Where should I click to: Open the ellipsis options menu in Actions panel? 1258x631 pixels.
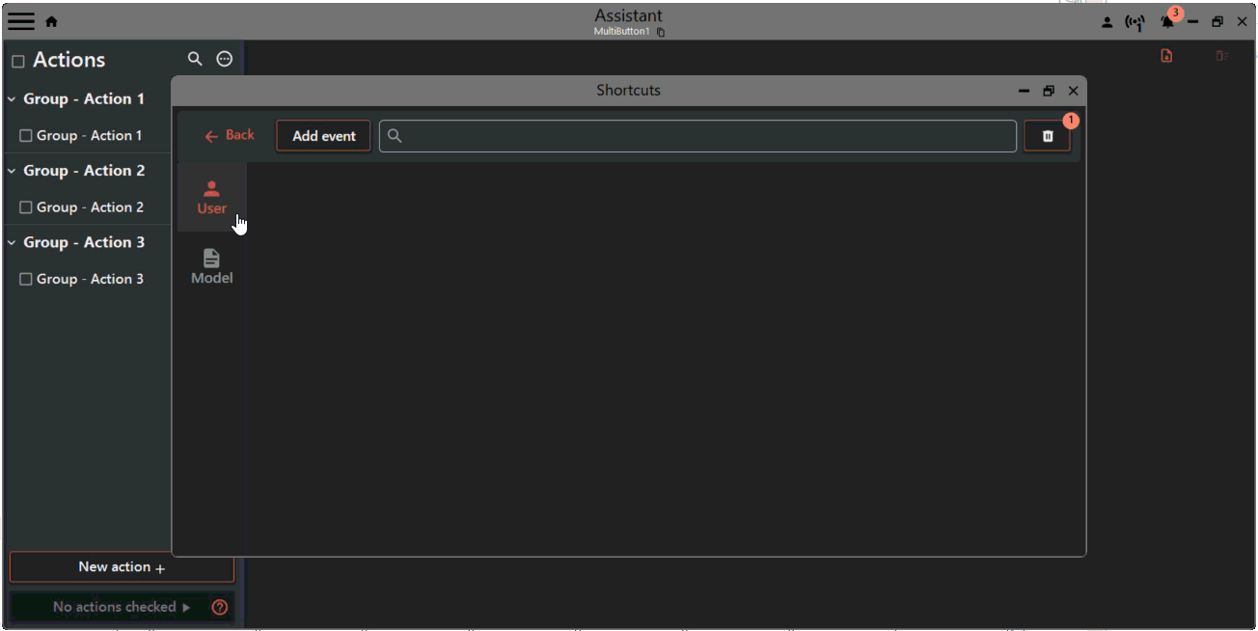click(224, 59)
